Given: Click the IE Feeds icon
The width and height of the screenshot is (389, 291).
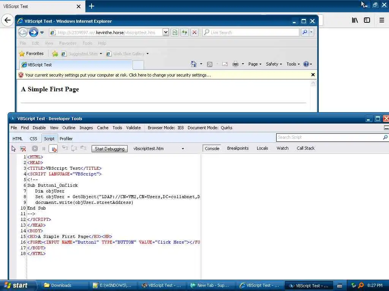Looking at the screenshot, I should click(x=210, y=64).
